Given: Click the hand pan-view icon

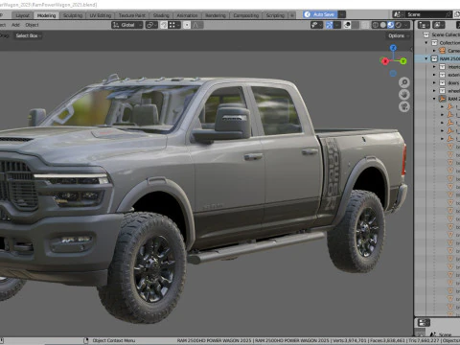Looking at the screenshot, I should pyautogui.click(x=404, y=95).
